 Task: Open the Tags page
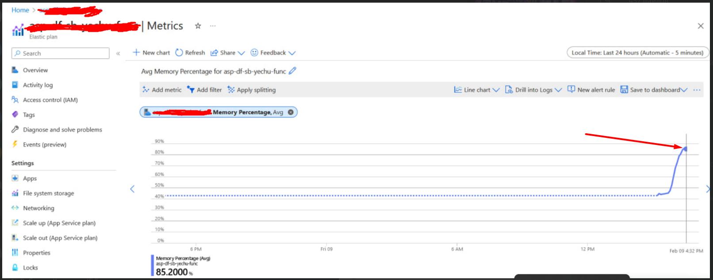pyautogui.click(x=29, y=115)
